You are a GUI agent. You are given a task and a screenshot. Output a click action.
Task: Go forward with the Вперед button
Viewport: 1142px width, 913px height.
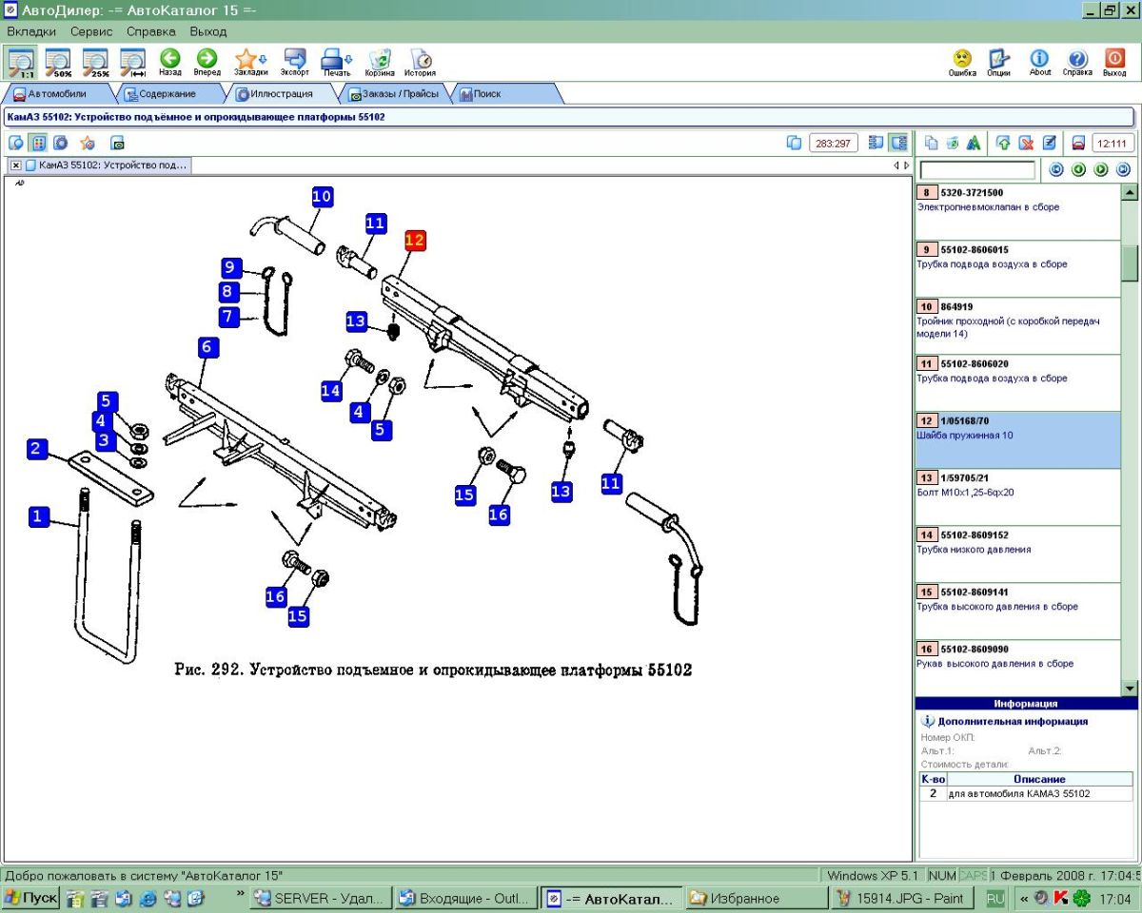pos(207,62)
